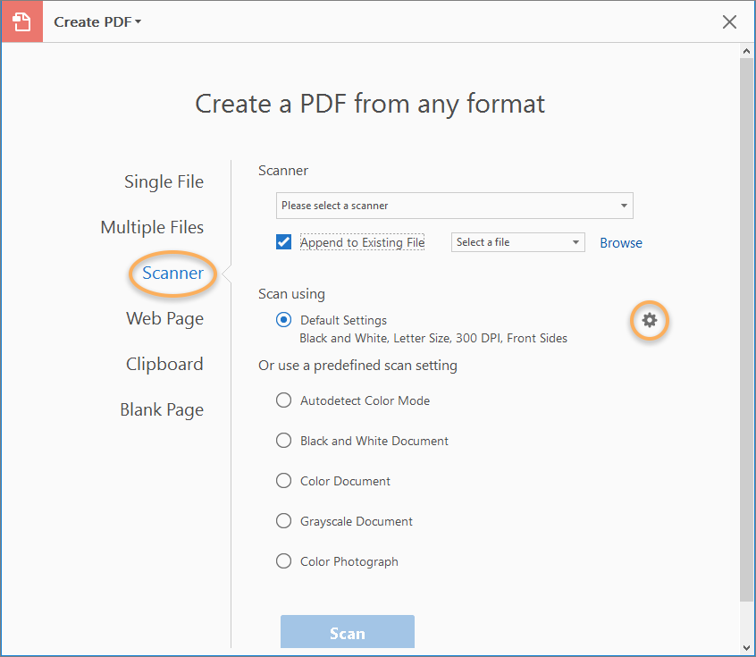Select Black and White Document option
The image size is (756, 657).
(283, 440)
